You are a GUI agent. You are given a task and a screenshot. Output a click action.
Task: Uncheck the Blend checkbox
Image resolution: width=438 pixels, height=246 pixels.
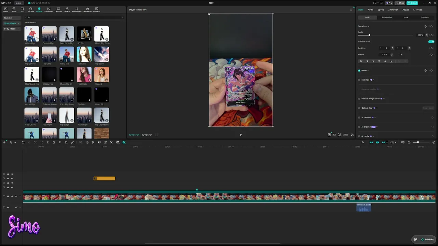pyautogui.click(x=359, y=70)
